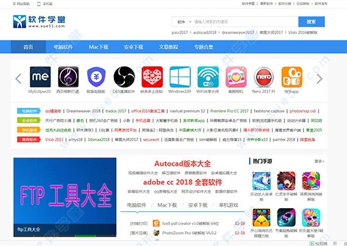Click the WiFi sharing app icon
Viewport: 347px width, 246px height.
pos(208,77)
